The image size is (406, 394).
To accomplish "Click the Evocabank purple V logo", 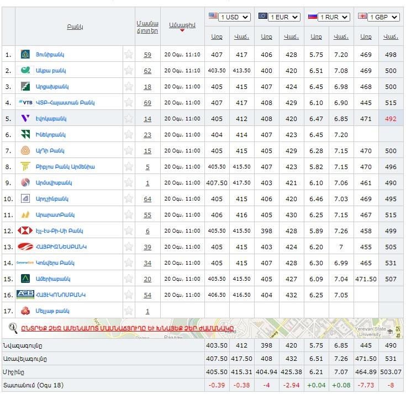I will (25, 119).
